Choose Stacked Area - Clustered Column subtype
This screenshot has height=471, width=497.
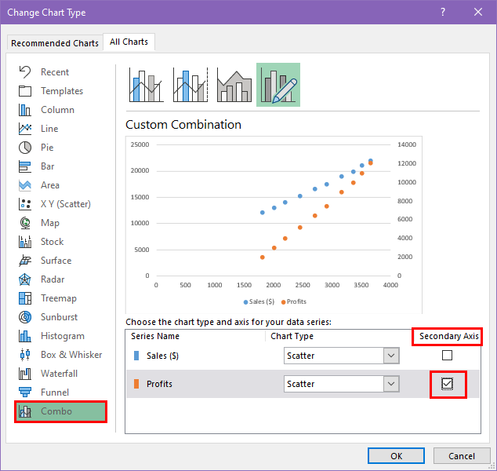234,85
